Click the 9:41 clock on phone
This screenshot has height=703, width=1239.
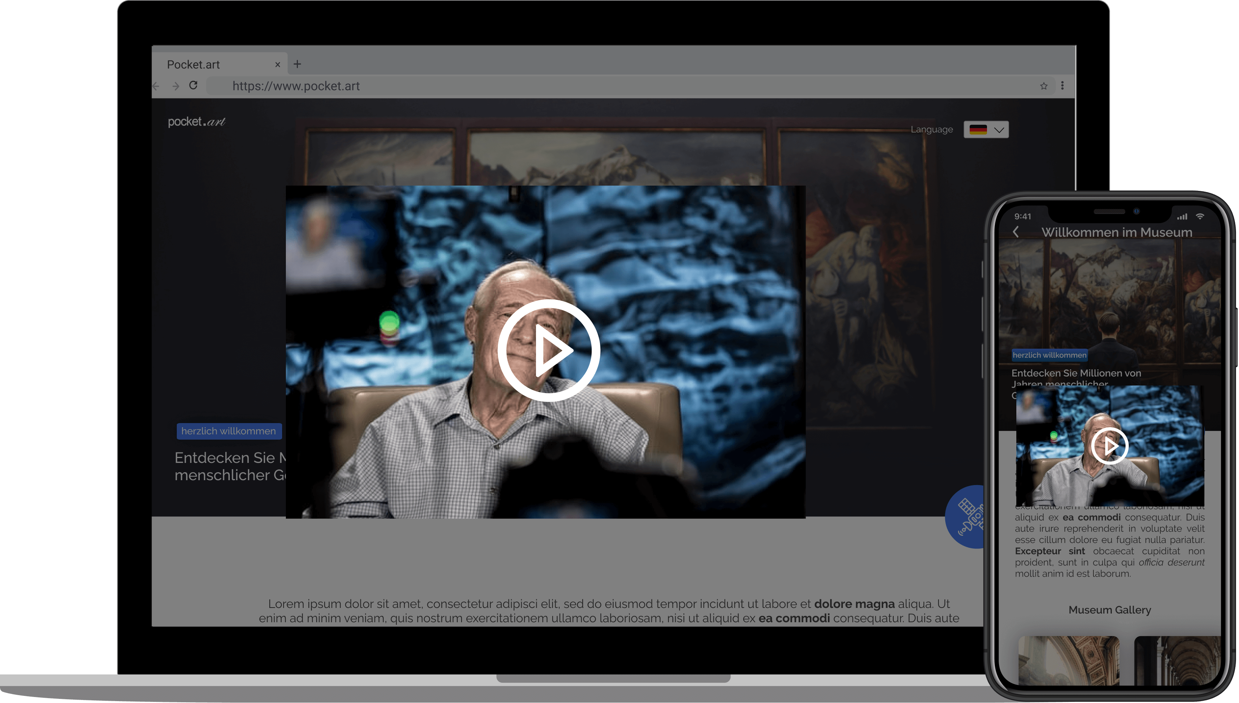1022,217
